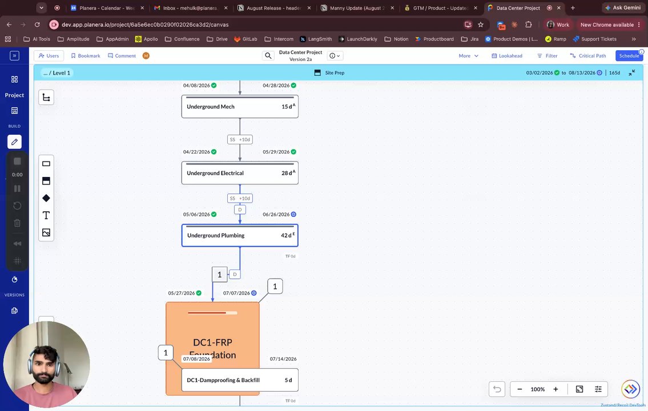Open a new browser tab
This screenshot has height=411, width=648.
point(573,8)
